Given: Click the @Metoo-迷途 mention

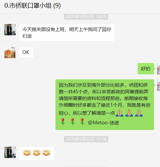Looking at the screenshot, I should (104, 123).
